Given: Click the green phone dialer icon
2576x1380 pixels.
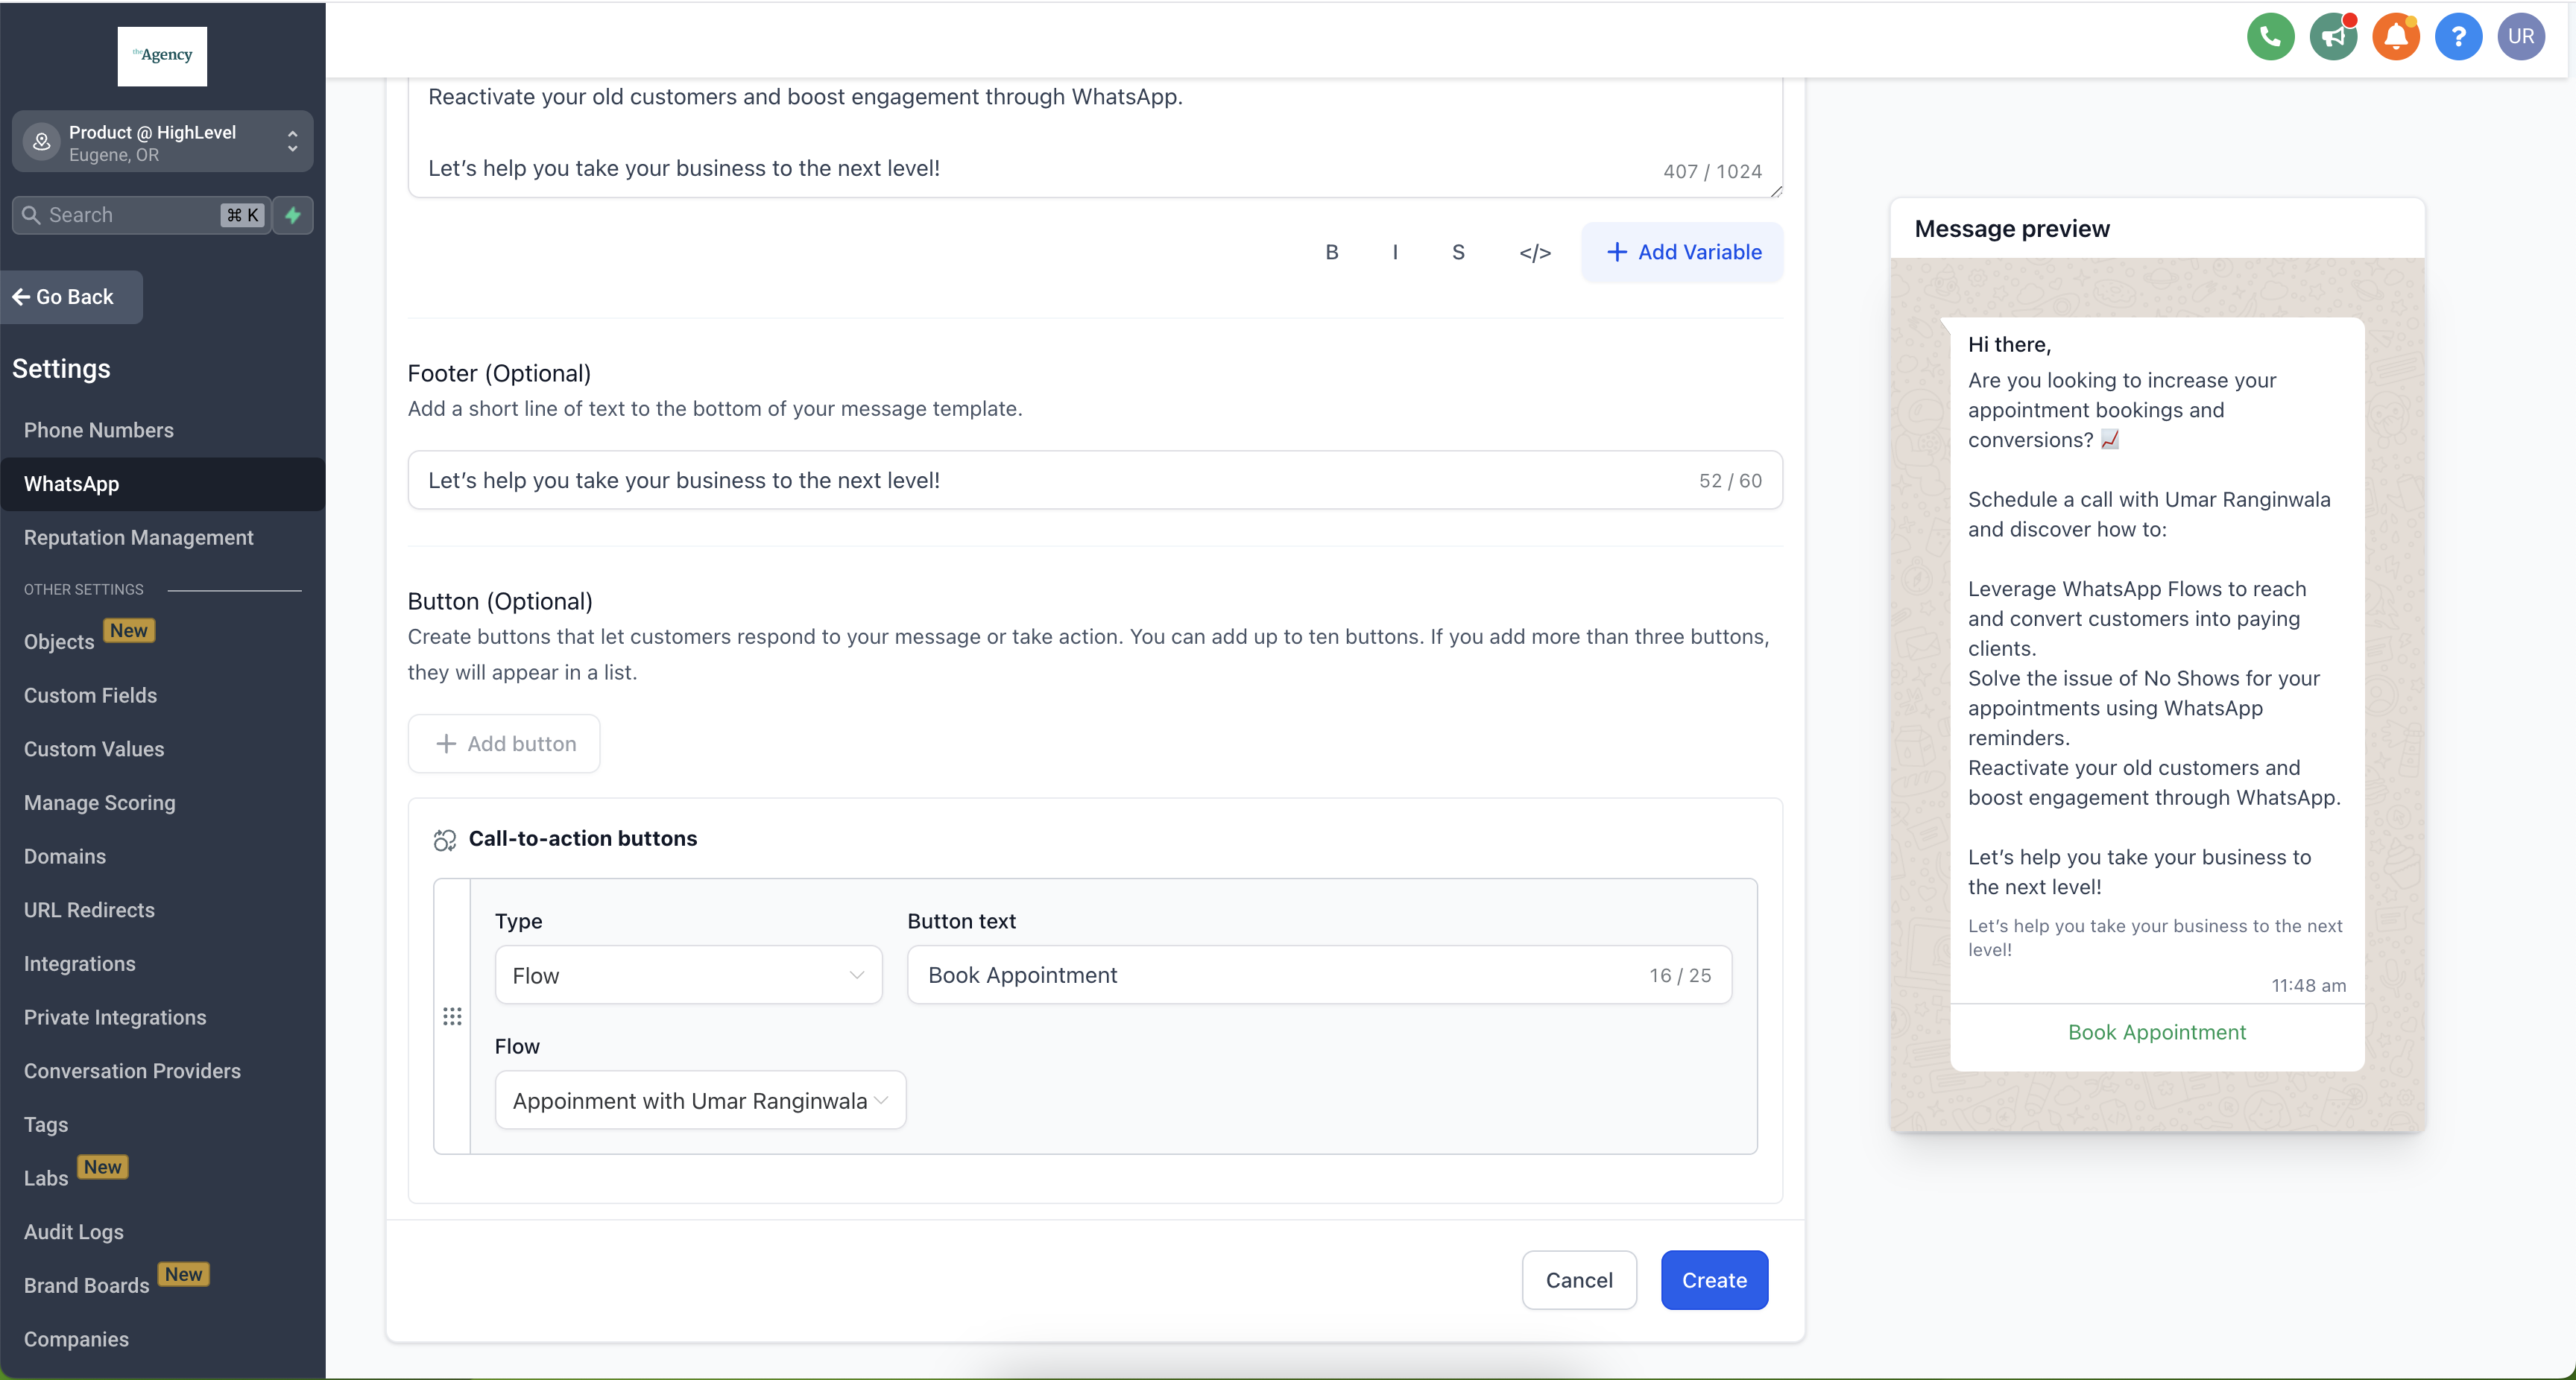Looking at the screenshot, I should pos(2270,37).
